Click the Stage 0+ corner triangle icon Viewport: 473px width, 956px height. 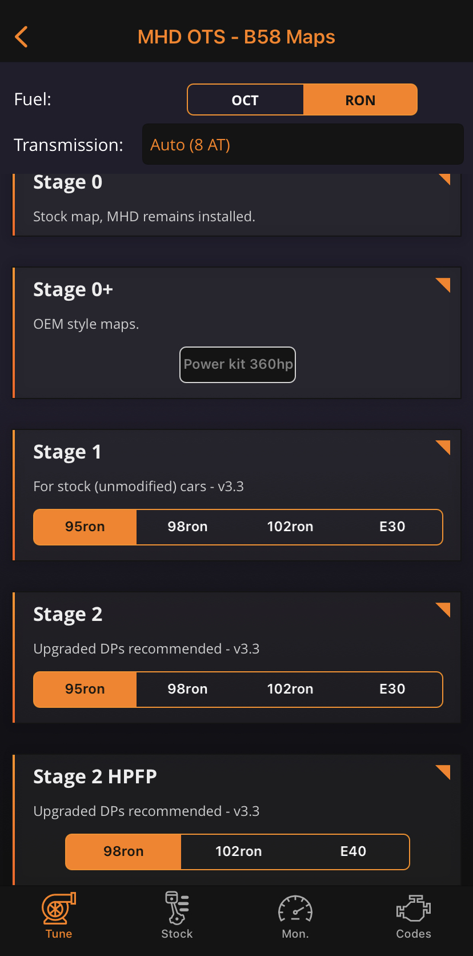pyautogui.click(x=443, y=285)
